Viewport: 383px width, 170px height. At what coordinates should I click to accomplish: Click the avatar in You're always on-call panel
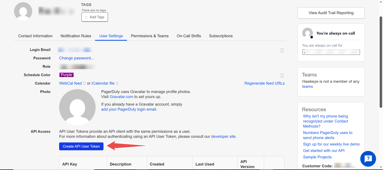point(307,33)
